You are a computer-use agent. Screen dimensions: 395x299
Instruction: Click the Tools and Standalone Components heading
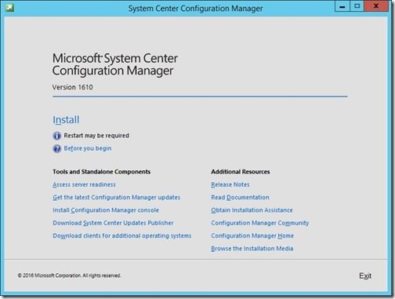pyautogui.click(x=101, y=172)
